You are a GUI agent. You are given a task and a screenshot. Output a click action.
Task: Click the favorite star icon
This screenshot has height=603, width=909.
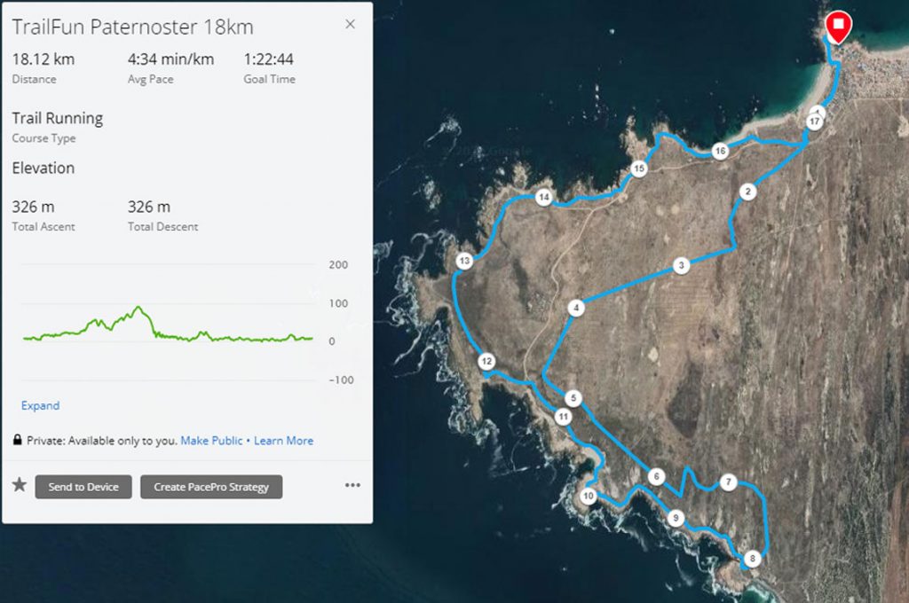pyautogui.click(x=20, y=484)
